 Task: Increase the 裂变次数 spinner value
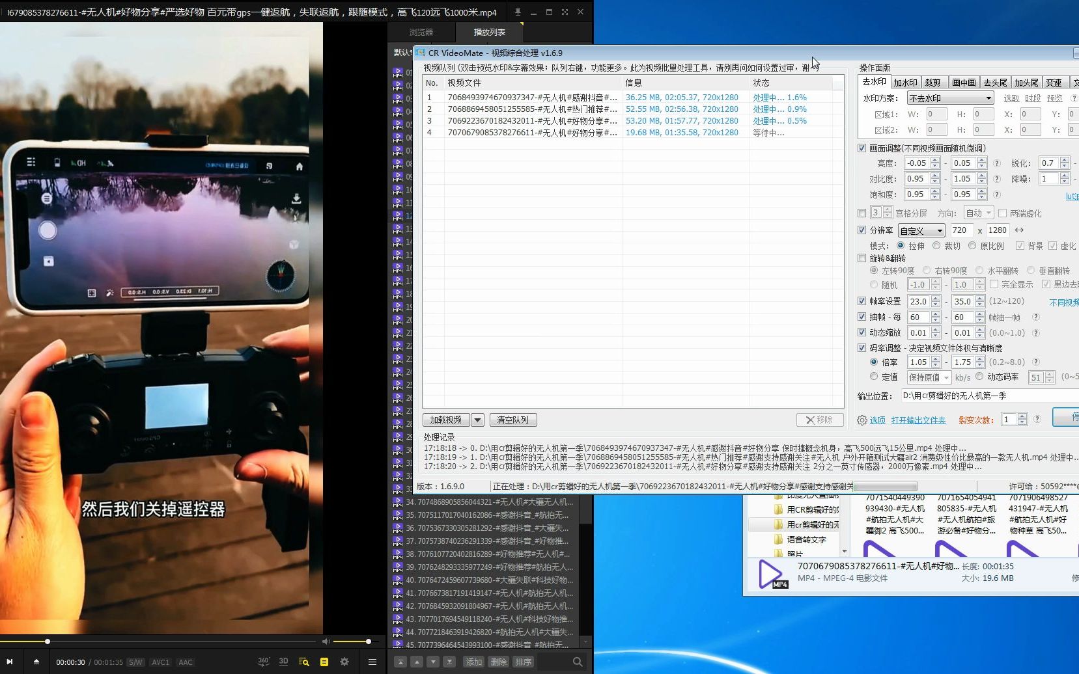tap(1022, 416)
